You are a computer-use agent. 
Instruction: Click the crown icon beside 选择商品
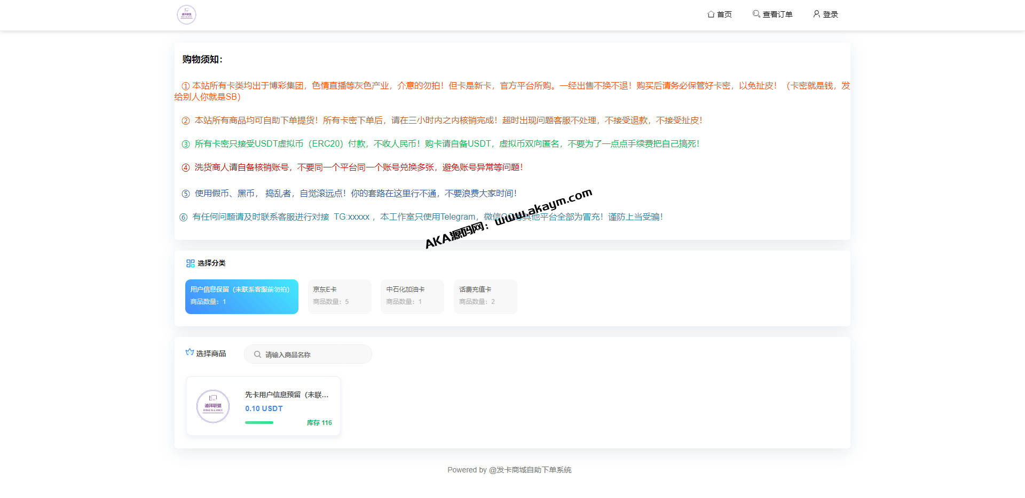click(x=190, y=352)
